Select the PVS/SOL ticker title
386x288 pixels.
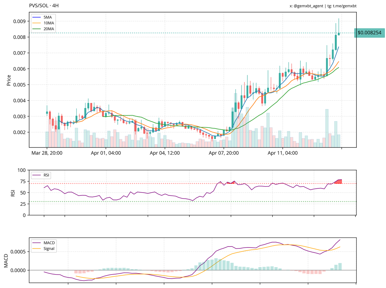(38, 5)
